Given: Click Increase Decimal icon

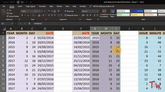Looking at the screenshot, I should [94, 15].
